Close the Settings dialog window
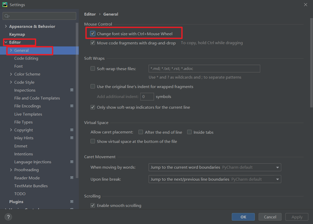This screenshot has width=313, height=224. coord(306,5)
